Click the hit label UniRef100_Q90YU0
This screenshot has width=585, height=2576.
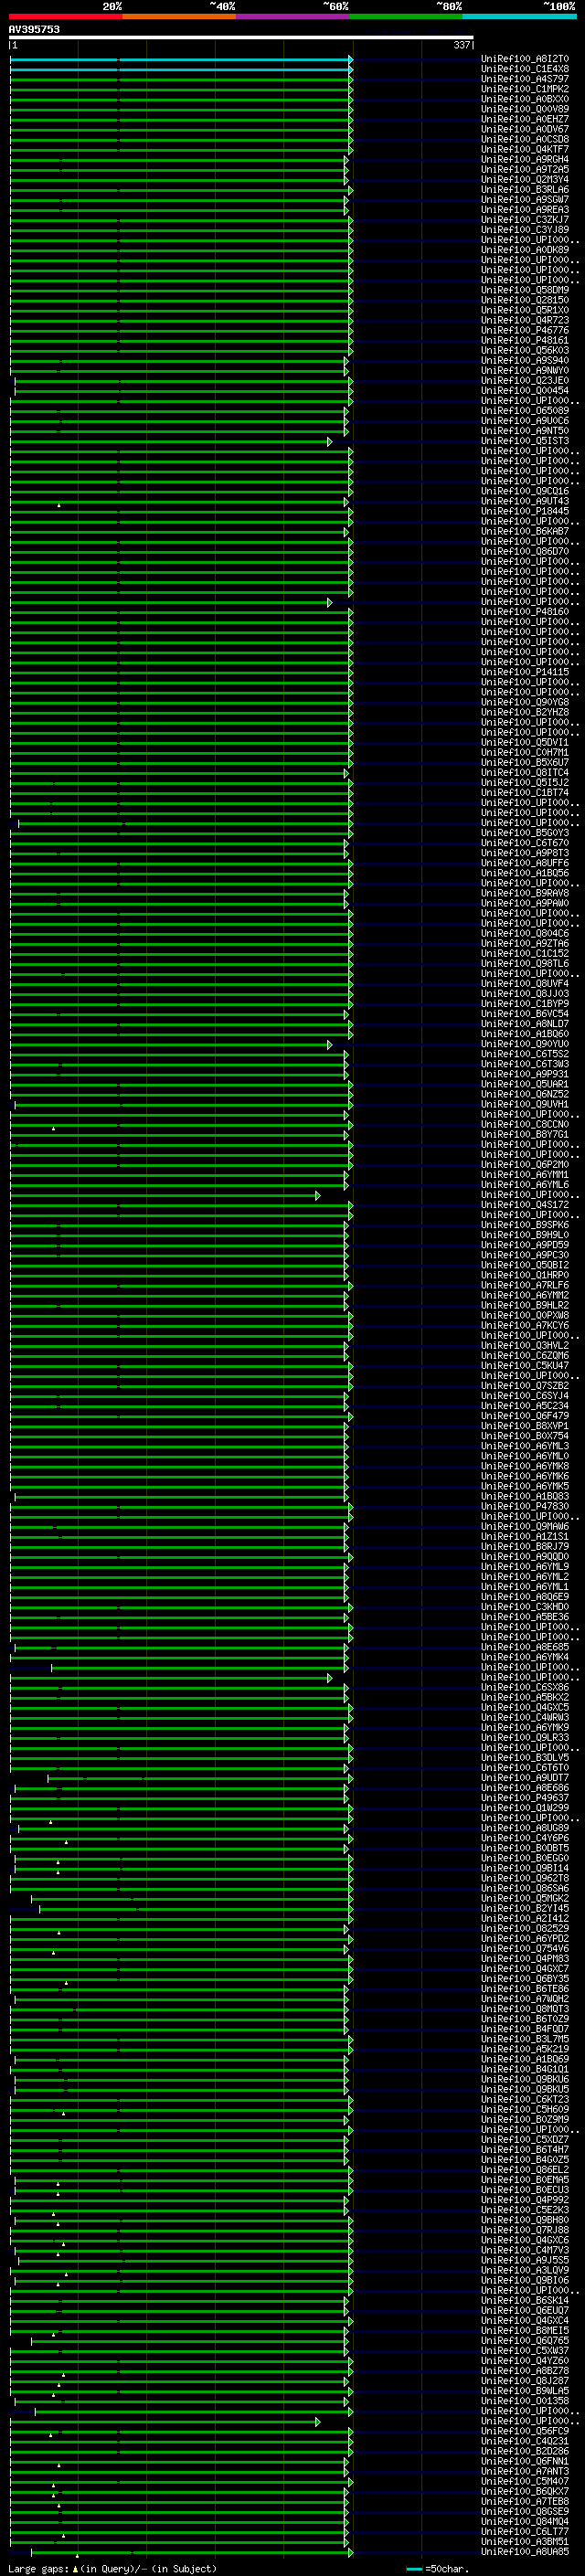point(525,1044)
